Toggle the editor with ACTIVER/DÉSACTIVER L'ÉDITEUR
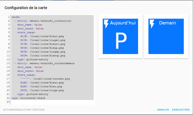The height and width of the screenshot is (115, 193). pos(24,110)
